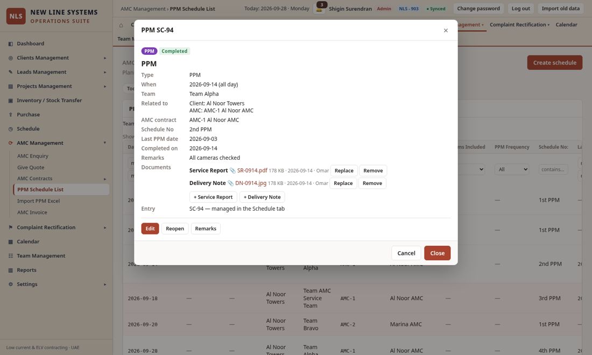The image size is (592, 355).
Task: Click the Dashboard sidebar icon
Action: 11,44
